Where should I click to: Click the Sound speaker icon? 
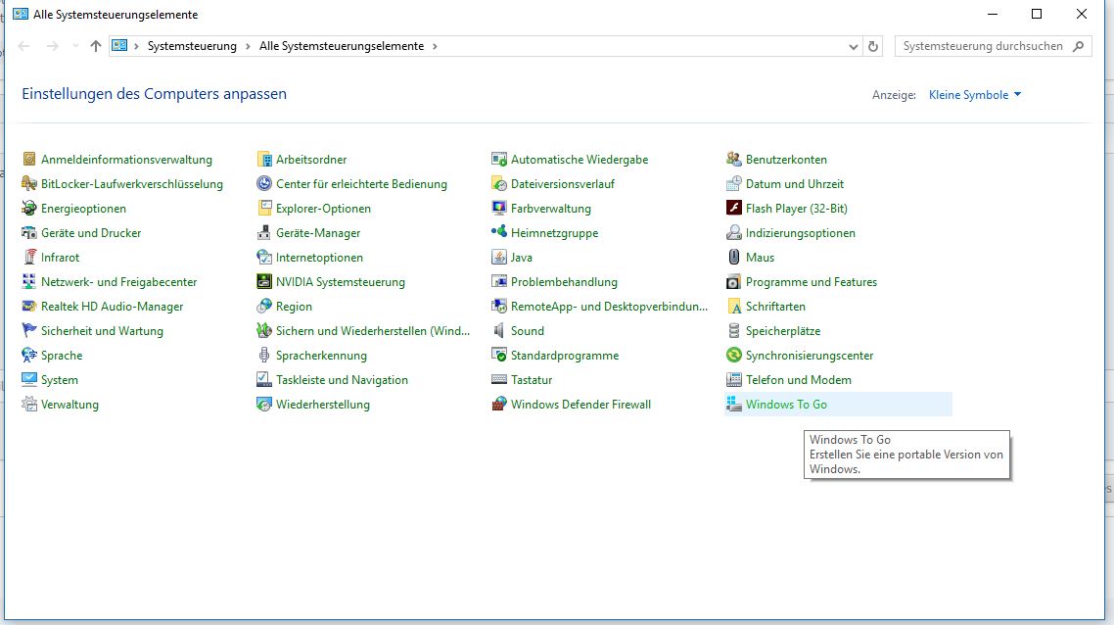tap(499, 331)
